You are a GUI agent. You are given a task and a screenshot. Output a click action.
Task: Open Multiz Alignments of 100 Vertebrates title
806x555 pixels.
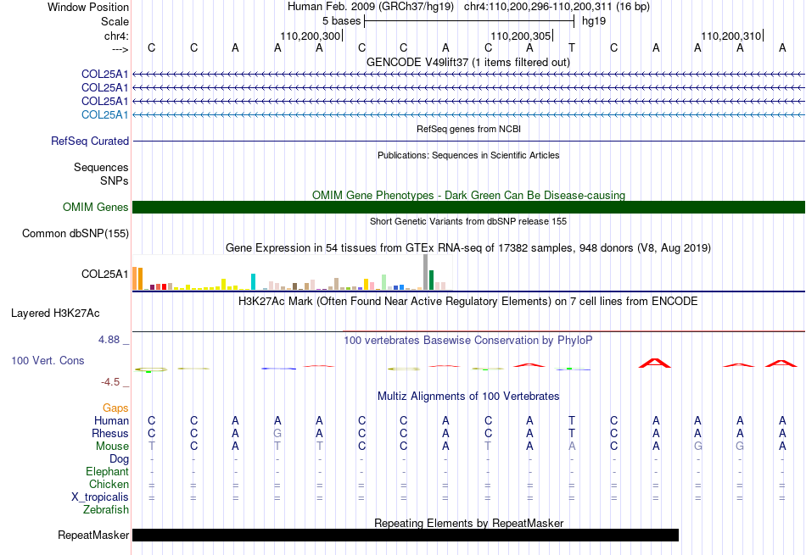(x=468, y=396)
